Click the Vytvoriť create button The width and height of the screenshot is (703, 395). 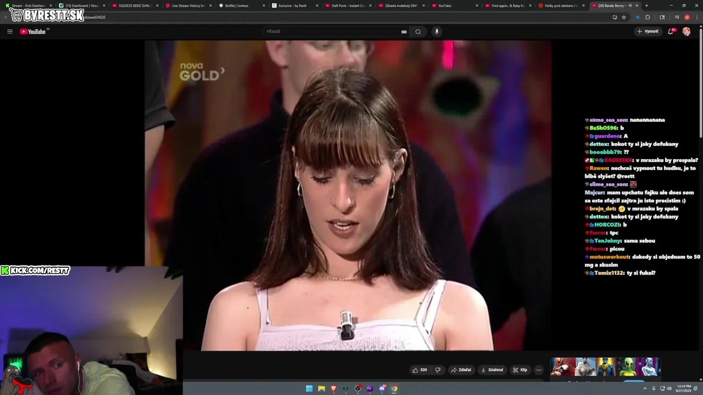coord(648,31)
